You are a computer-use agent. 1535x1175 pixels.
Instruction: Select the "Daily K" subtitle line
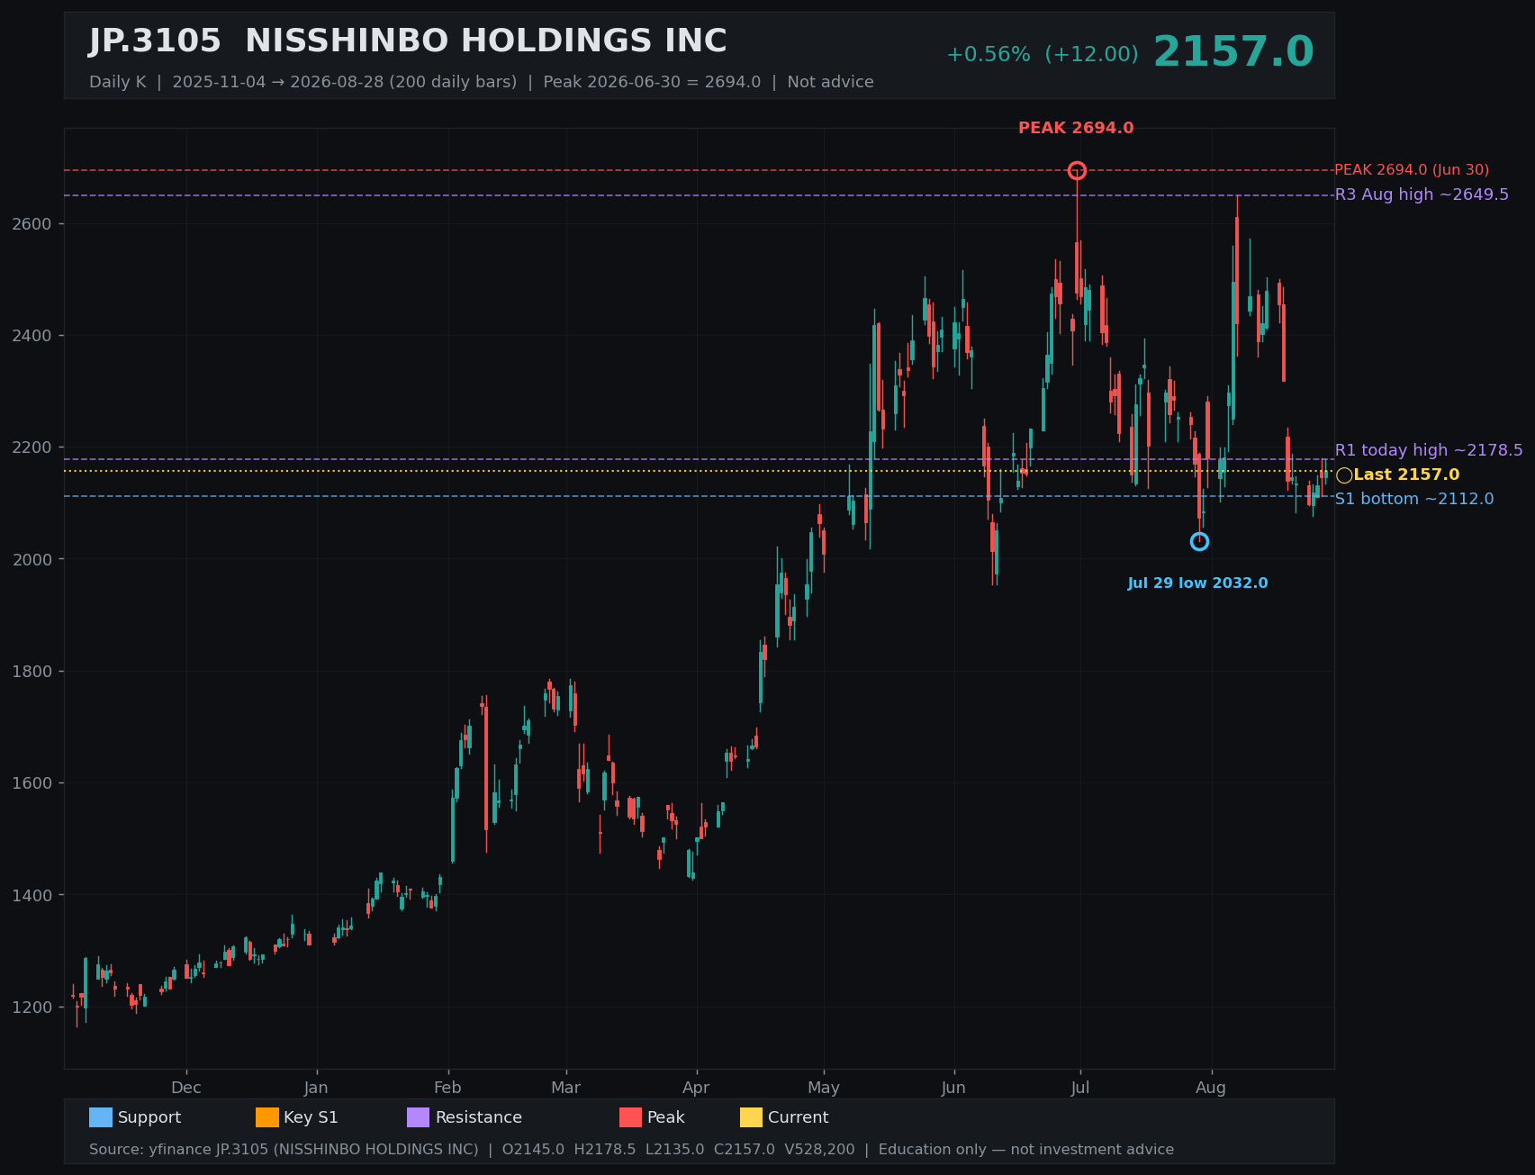coord(482,82)
